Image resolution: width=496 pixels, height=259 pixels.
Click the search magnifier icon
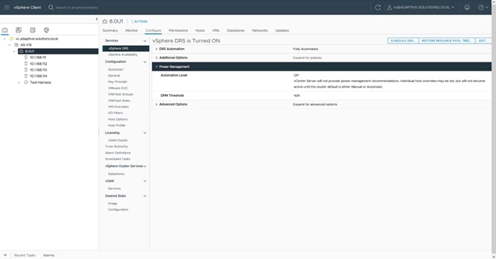pyautogui.click(x=51, y=7)
